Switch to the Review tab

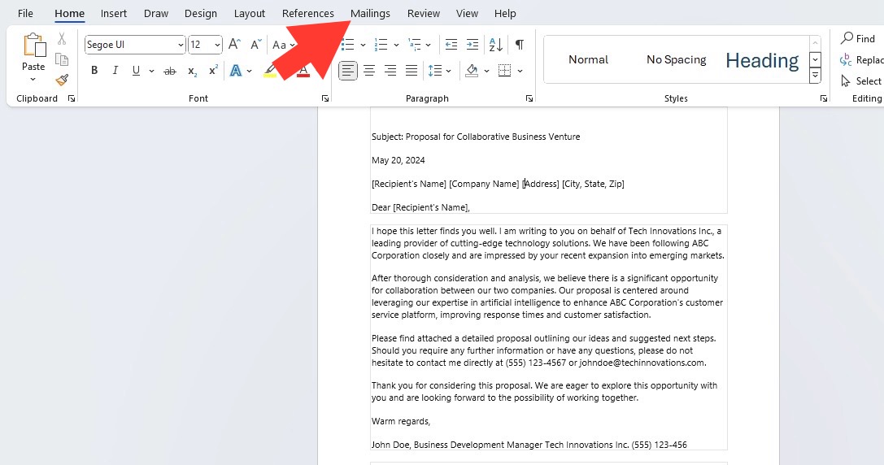[424, 13]
